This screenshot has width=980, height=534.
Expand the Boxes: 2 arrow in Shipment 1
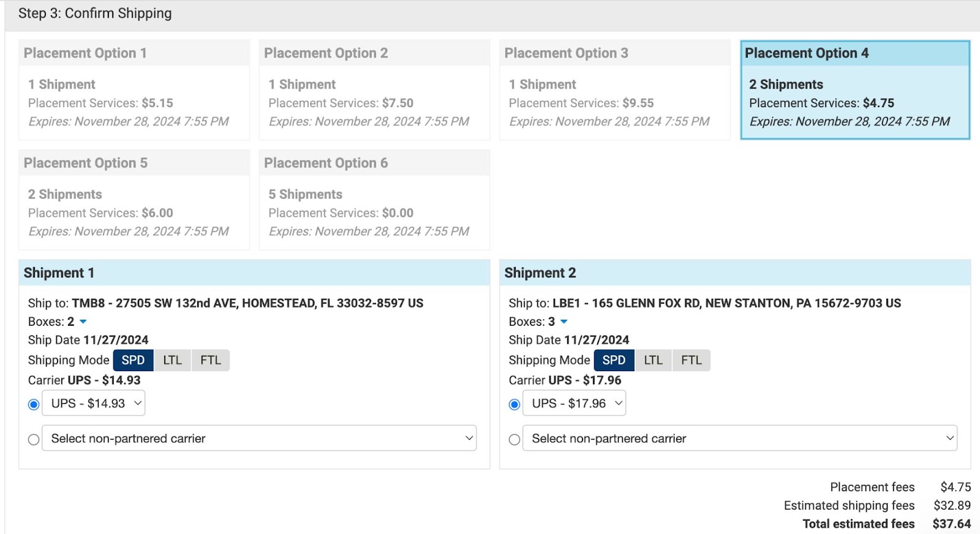(x=83, y=322)
